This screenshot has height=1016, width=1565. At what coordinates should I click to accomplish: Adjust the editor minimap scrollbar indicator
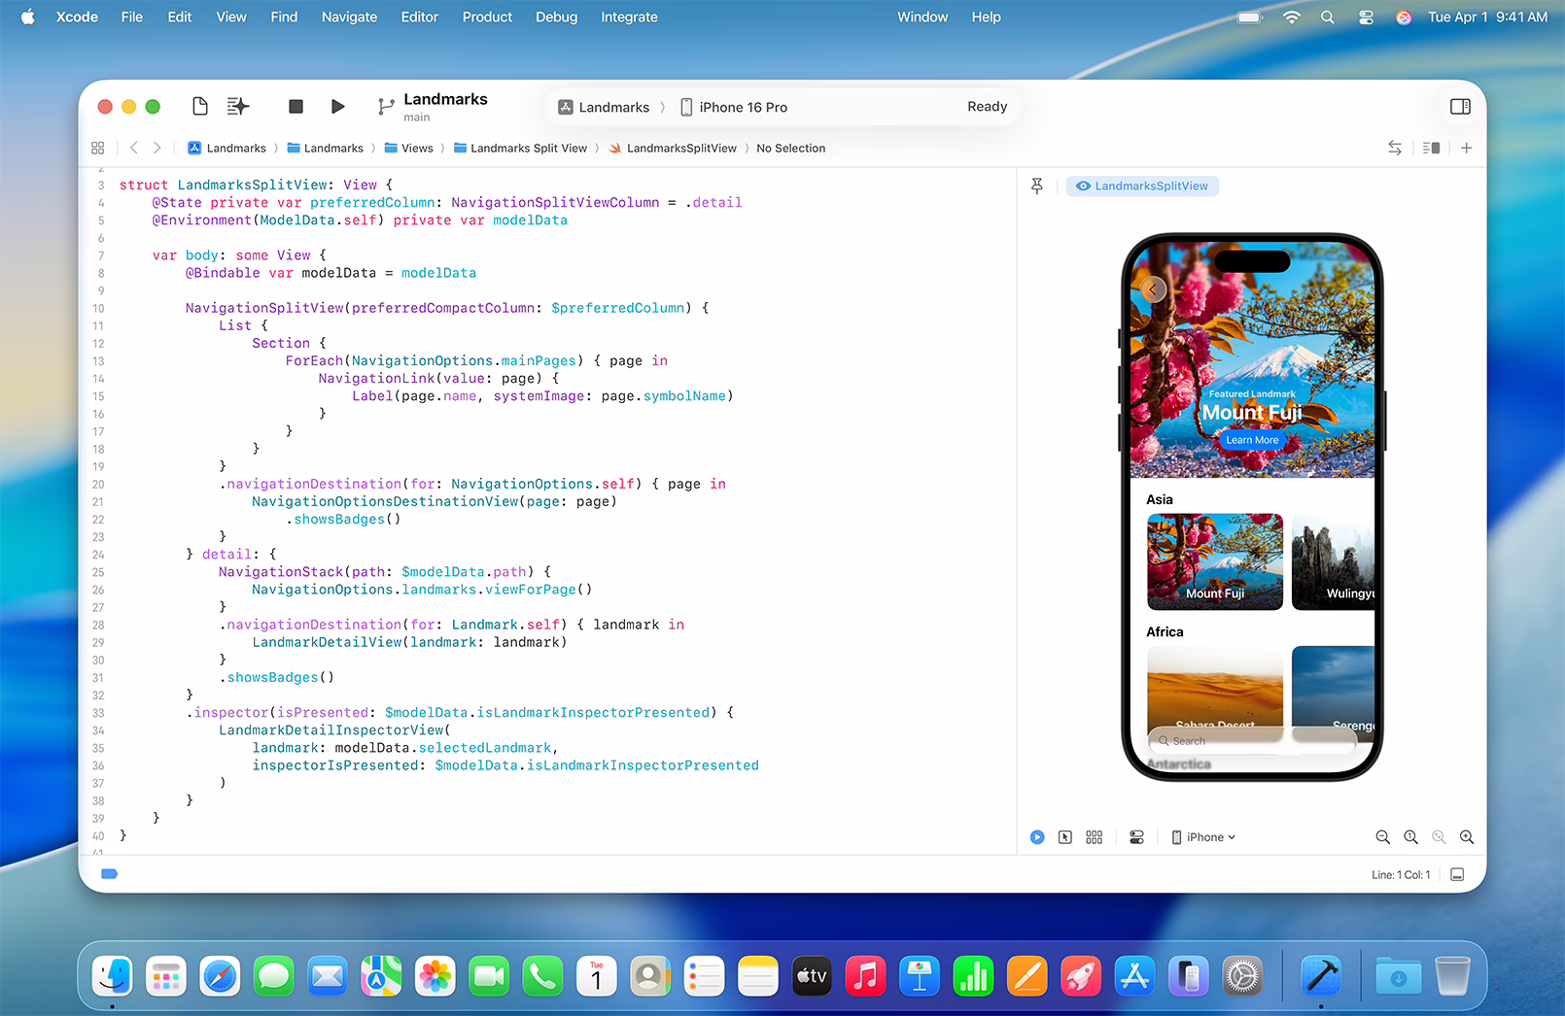click(x=109, y=873)
